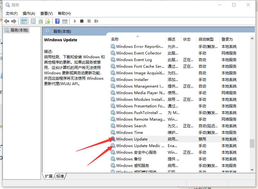Click the Windows Update title in description pane
258x189 pixels.
(60, 40)
